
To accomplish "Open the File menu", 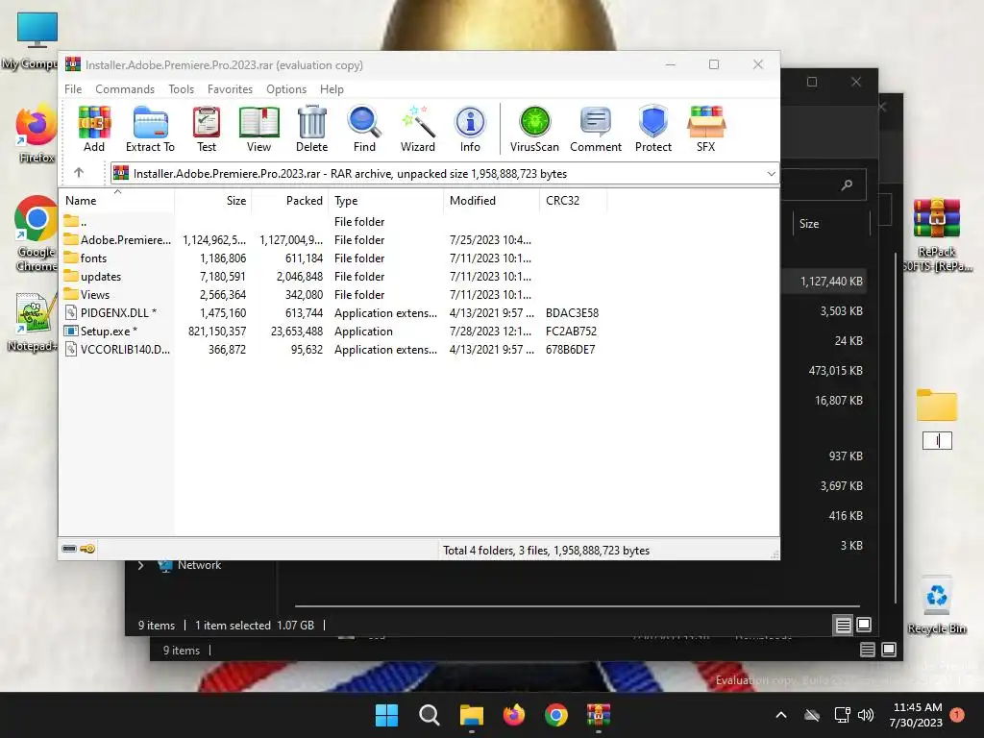I will point(73,89).
